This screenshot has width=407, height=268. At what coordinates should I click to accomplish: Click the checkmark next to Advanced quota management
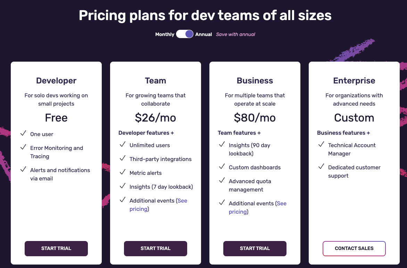pos(222,180)
